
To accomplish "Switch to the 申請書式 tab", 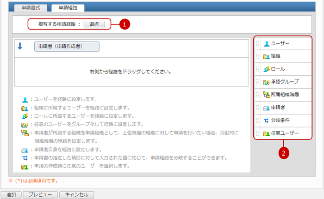I will [31, 8].
